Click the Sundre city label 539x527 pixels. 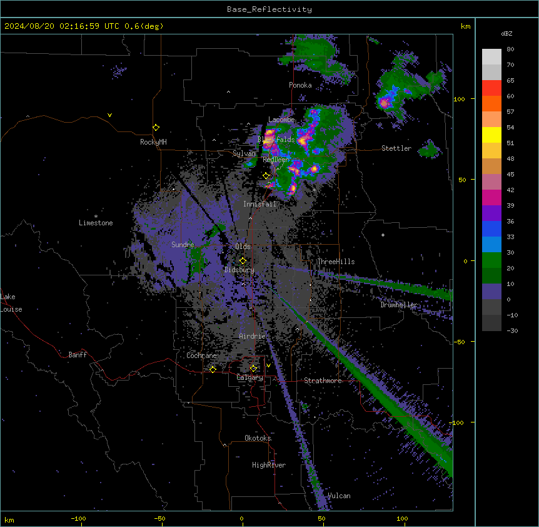183,245
